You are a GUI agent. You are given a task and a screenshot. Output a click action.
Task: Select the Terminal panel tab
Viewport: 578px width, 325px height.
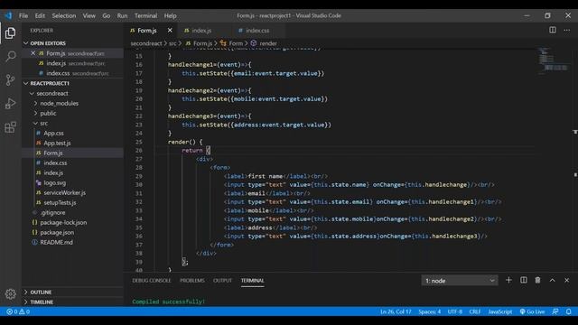click(x=253, y=281)
